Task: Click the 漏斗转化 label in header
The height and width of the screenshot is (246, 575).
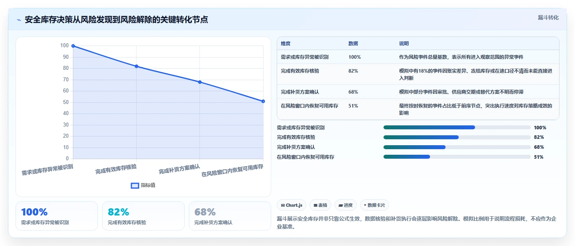Action: tap(548, 17)
